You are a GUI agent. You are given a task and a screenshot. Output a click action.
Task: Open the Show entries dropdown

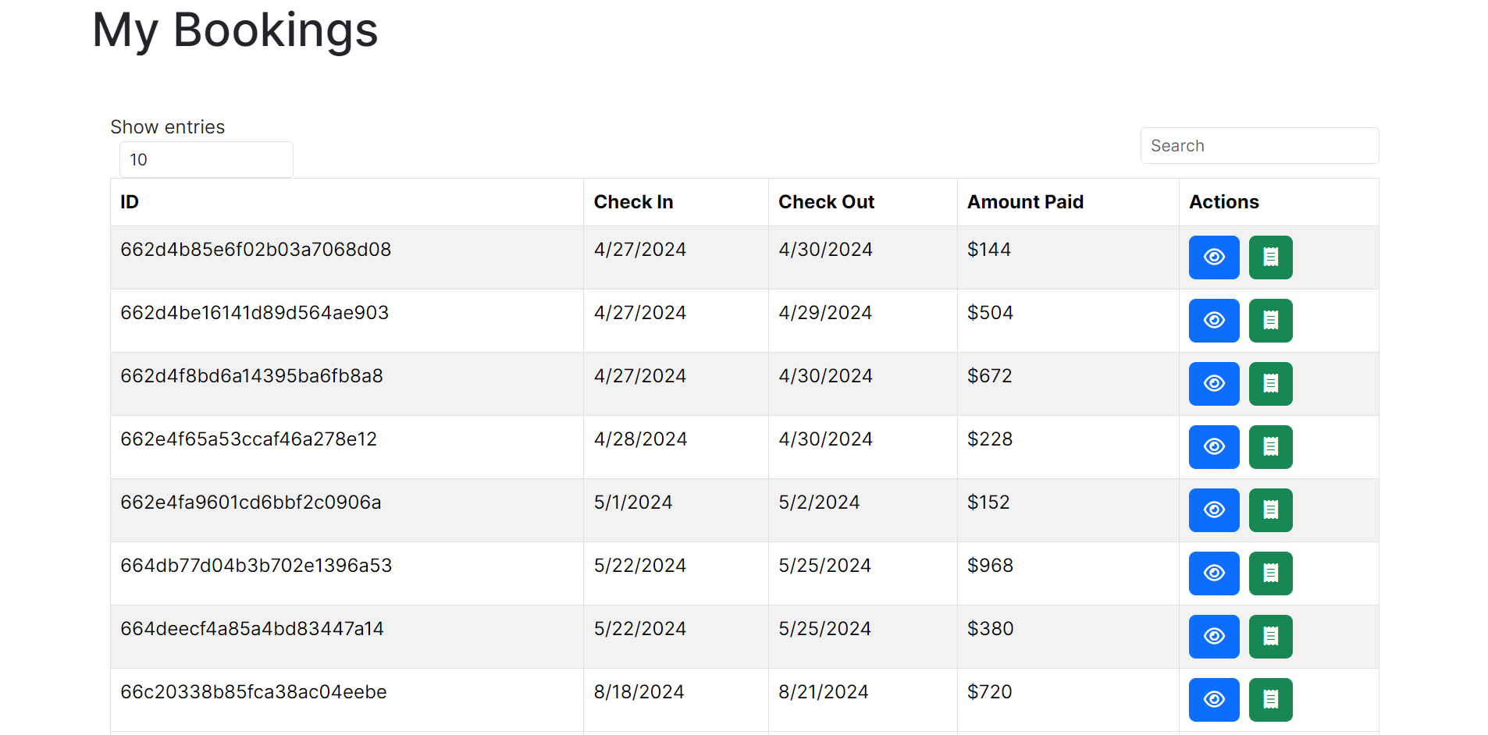[x=206, y=160]
